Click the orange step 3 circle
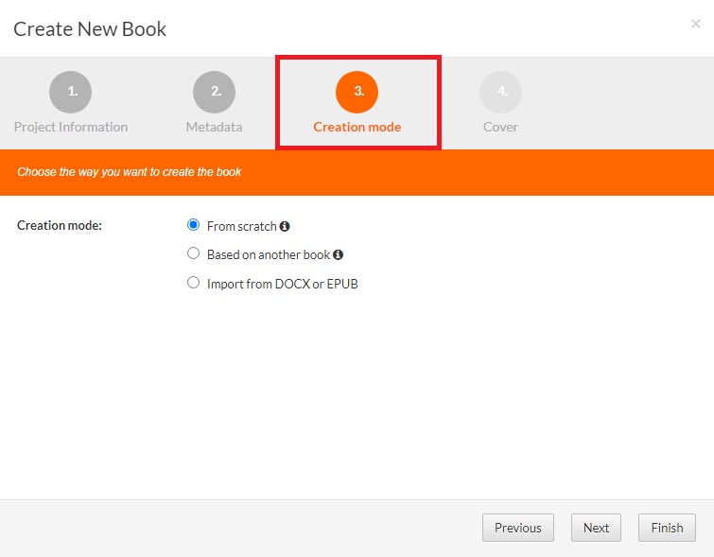Screen dimensions: 714x557 pos(357,92)
